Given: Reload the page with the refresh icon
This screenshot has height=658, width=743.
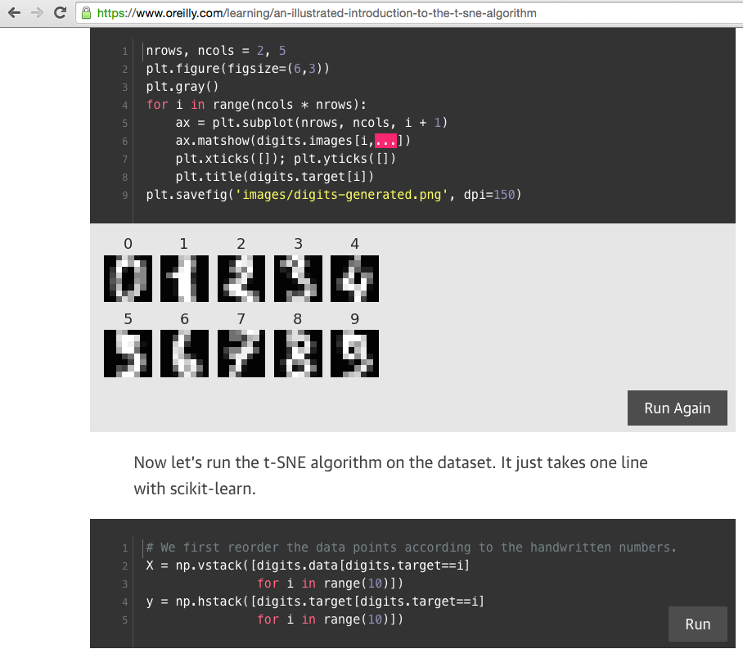Looking at the screenshot, I should [x=60, y=13].
